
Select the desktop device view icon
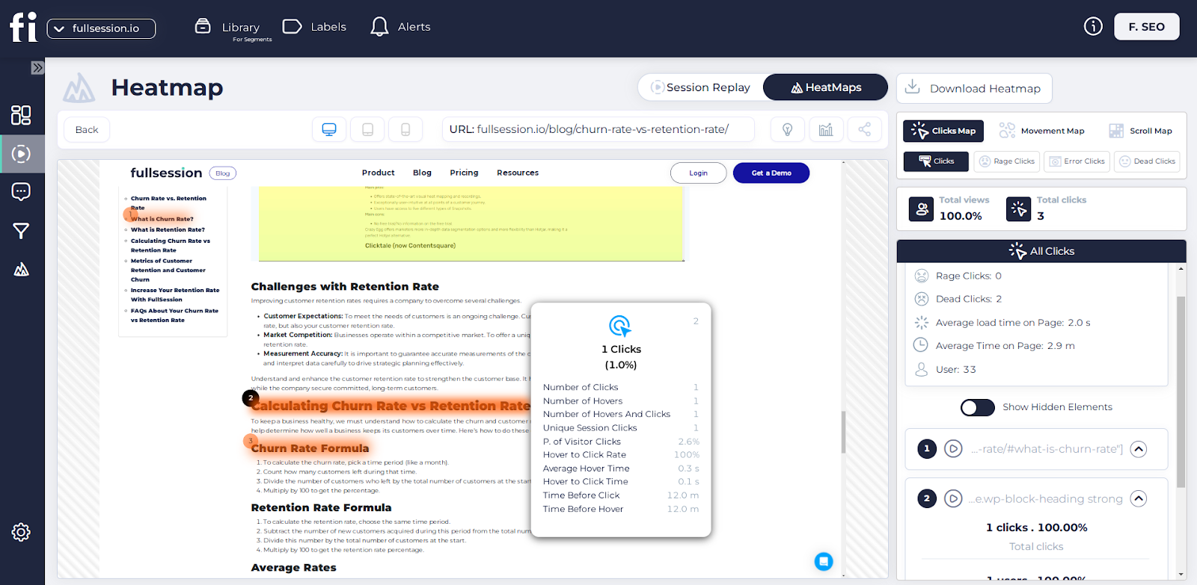(x=329, y=130)
